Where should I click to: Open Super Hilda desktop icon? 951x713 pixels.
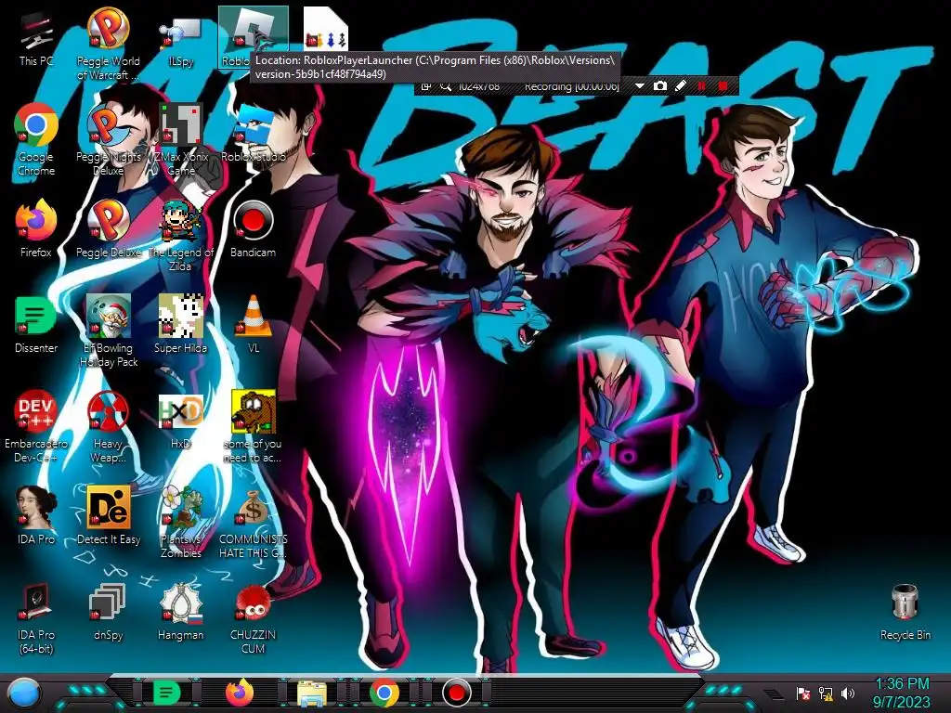[x=180, y=324]
